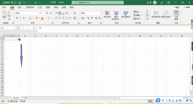
Task: Toggle underline formatting U button
Action: (x=24, y=18)
